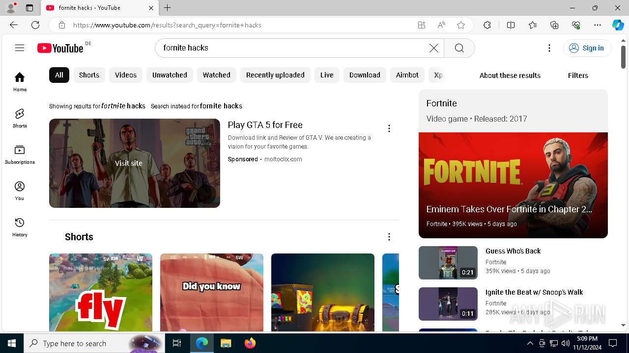This screenshot has width=629, height=353.
Task: Open the treasure chest Short thumbnail
Action: point(323,292)
